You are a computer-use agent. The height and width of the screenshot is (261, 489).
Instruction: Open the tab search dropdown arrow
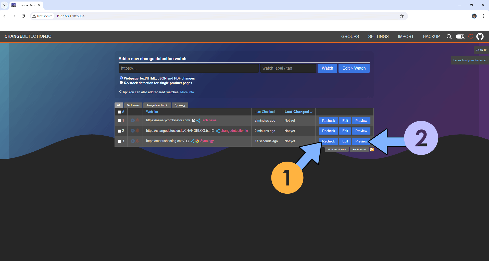click(4, 5)
